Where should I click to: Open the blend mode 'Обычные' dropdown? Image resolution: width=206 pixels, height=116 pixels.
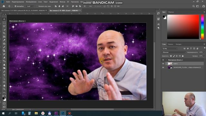click(x=174, y=52)
